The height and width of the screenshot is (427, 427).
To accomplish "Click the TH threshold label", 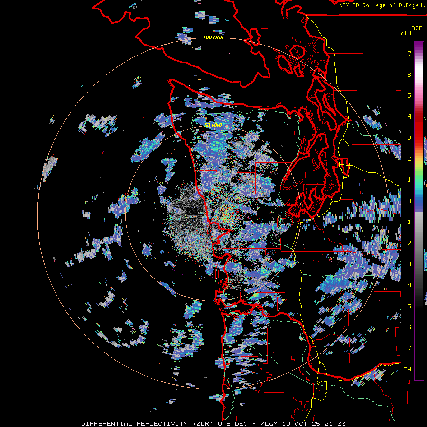I will click(408, 370).
